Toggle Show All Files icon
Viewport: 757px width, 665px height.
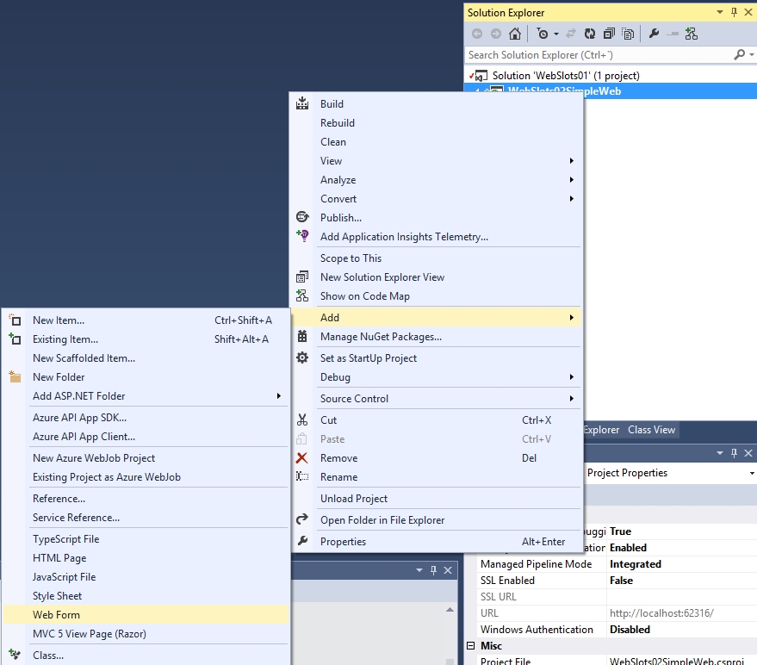coord(628,34)
